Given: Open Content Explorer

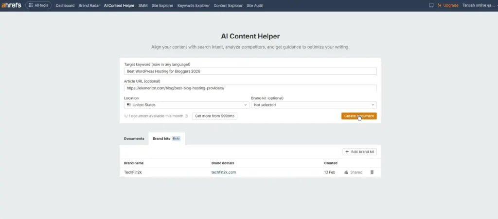Looking at the screenshot, I should click(228, 5).
